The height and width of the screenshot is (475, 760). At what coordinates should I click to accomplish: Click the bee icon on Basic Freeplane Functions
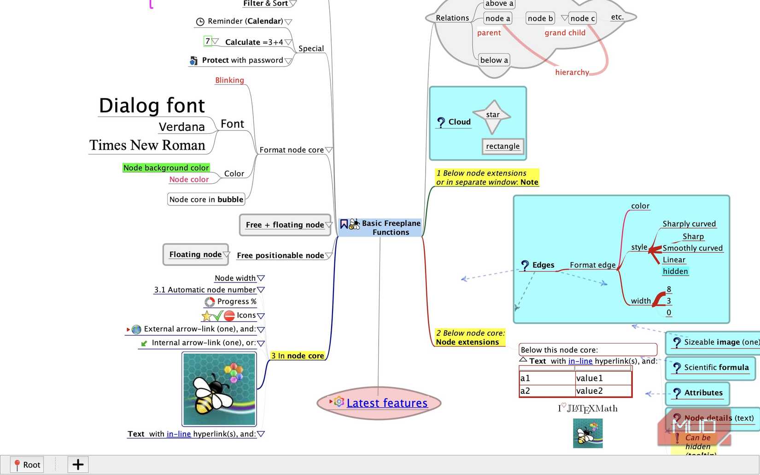tap(354, 224)
